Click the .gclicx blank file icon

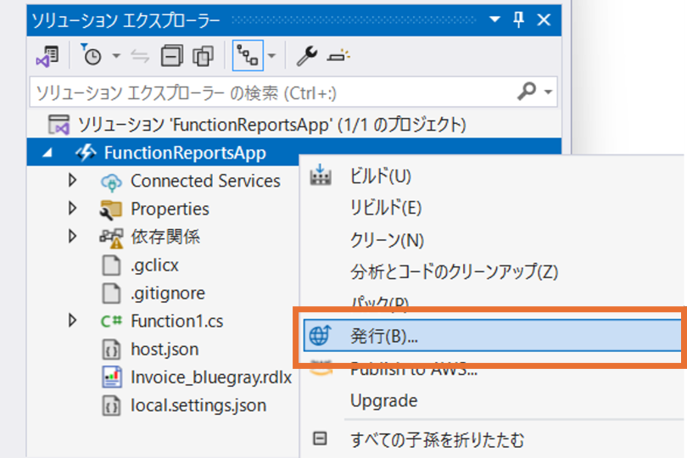(x=111, y=265)
